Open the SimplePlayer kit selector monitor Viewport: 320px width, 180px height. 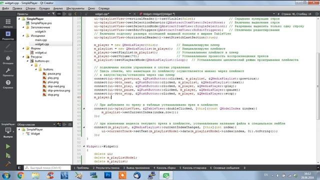click(x=8, y=130)
